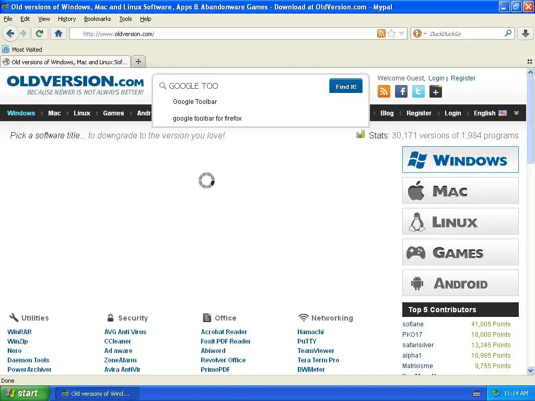Open the address bar history dropdown arrow
Screen dimensions: 535x401
coord(402,33)
